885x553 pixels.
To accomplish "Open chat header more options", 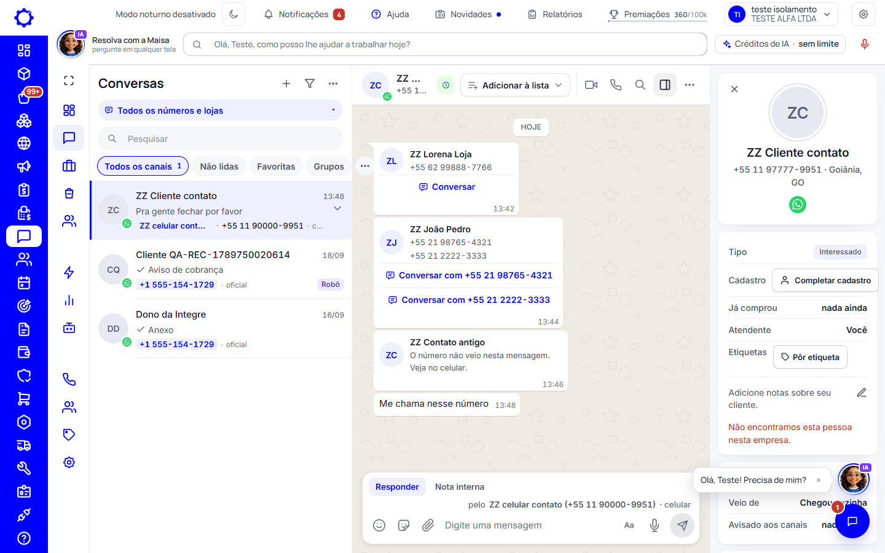I will 690,85.
